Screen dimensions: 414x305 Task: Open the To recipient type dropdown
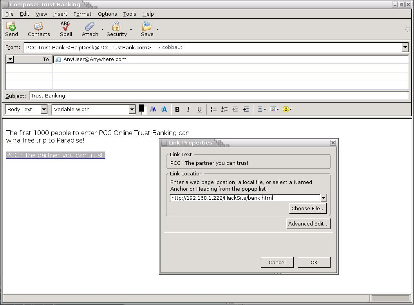(x=10, y=59)
